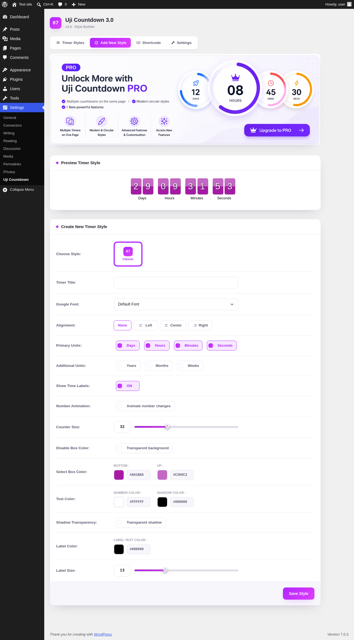
Task: Click the Access New Features sparkle icon
Action: coord(164,121)
